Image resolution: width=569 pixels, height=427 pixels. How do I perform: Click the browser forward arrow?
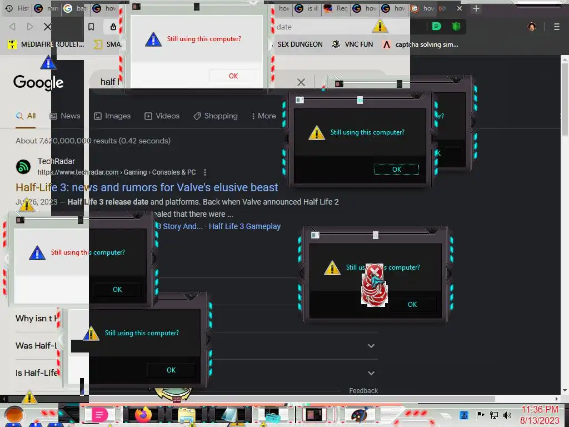30,27
